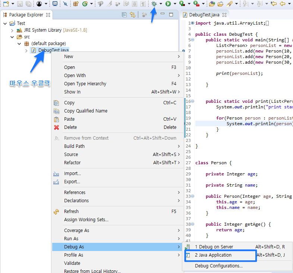The width and height of the screenshot is (293, 273).
Task: Click the Last Edit Location icon
Action: pos(274,4)
